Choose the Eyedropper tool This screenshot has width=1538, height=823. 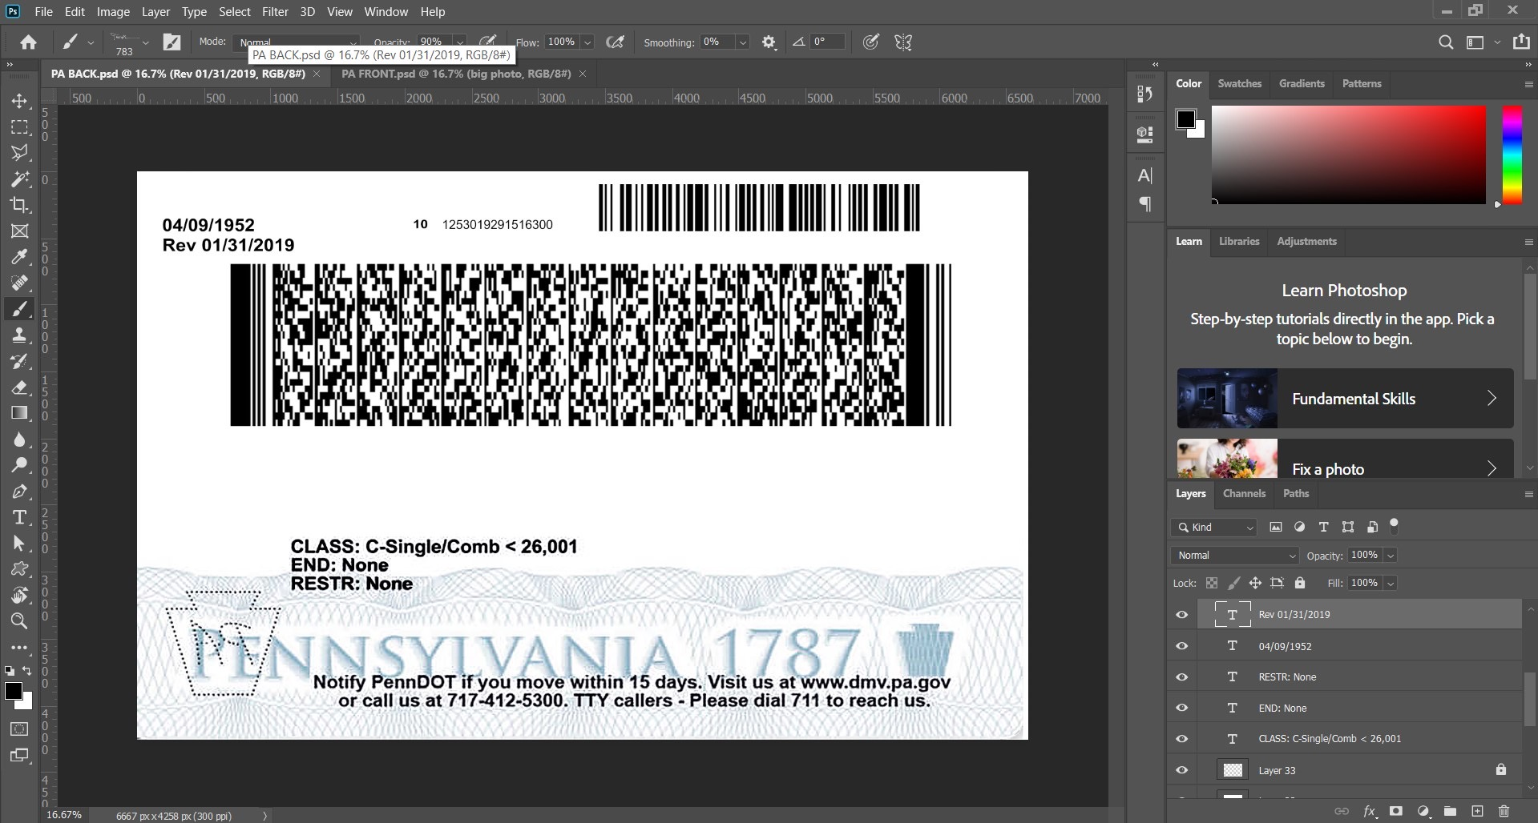point(20,257)
